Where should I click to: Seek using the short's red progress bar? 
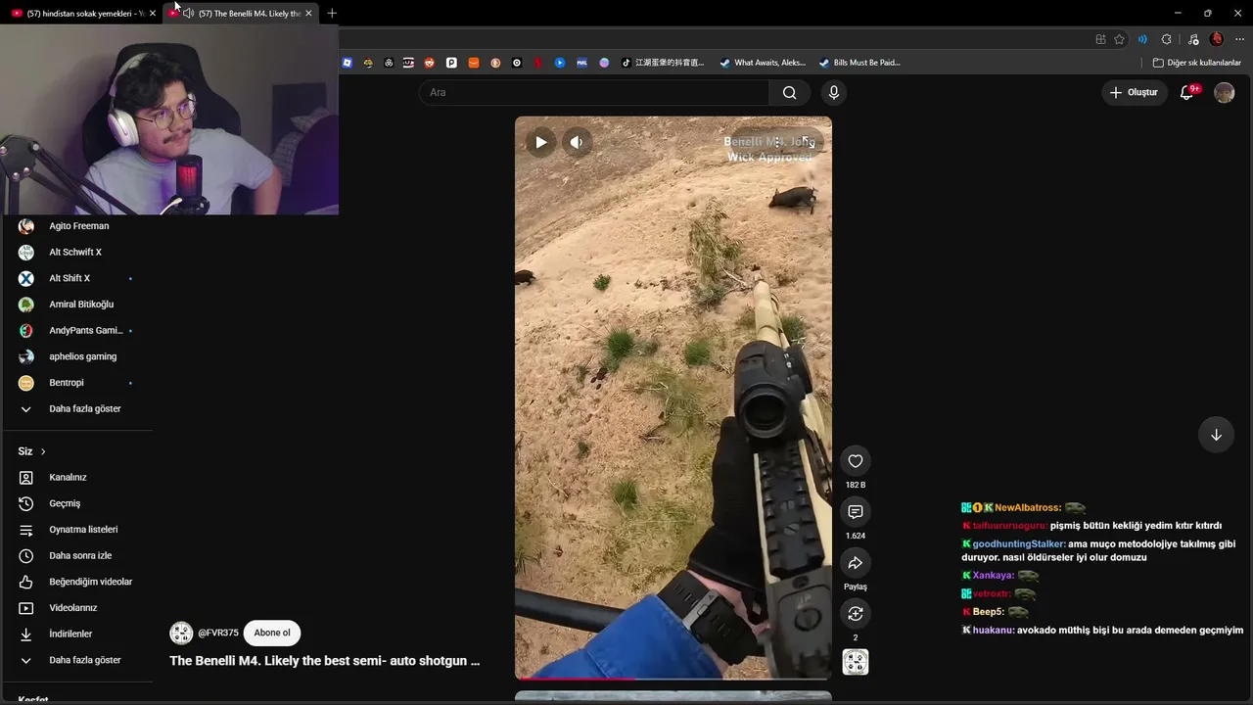pyautogui.click(x=673, y=678)
